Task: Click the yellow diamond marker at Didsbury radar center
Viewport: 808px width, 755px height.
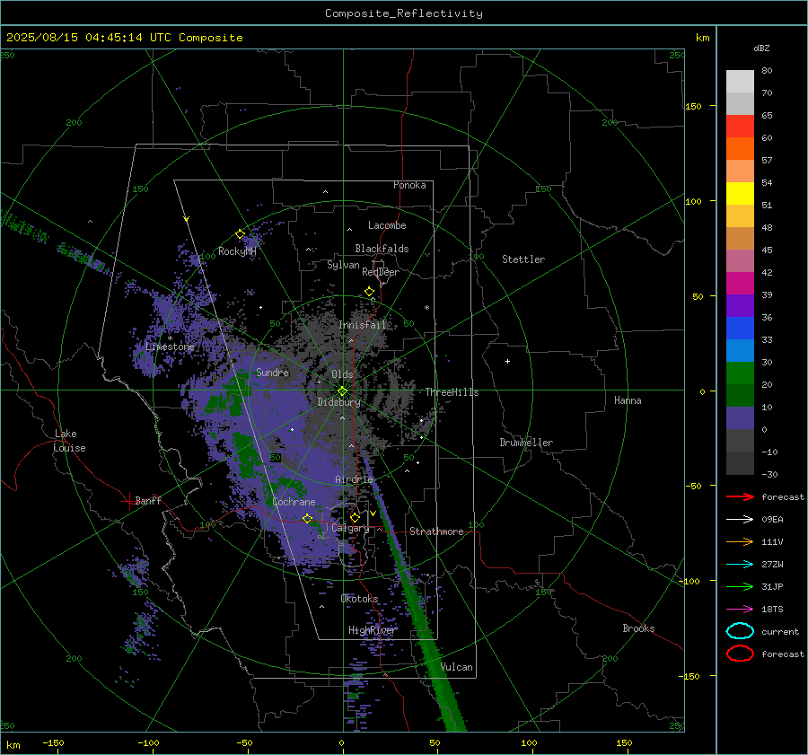Action: pyautogui.click(x=342, y=391)
